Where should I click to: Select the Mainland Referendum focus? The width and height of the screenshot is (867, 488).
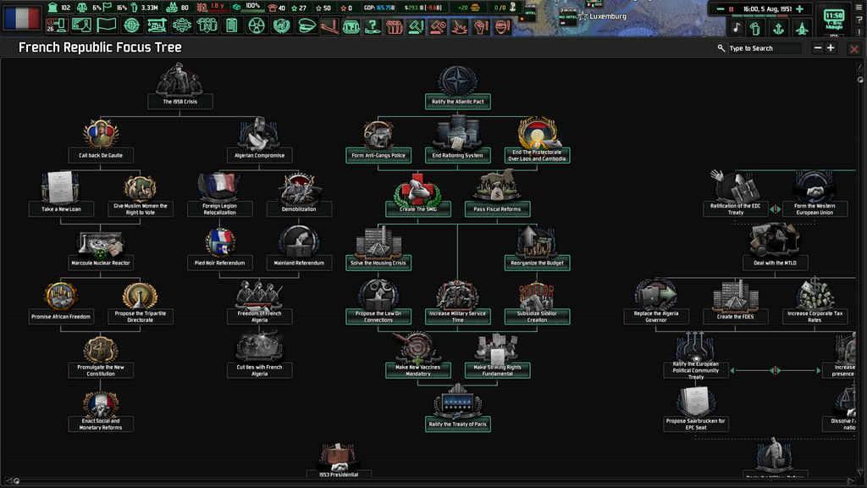click(299, 248)
